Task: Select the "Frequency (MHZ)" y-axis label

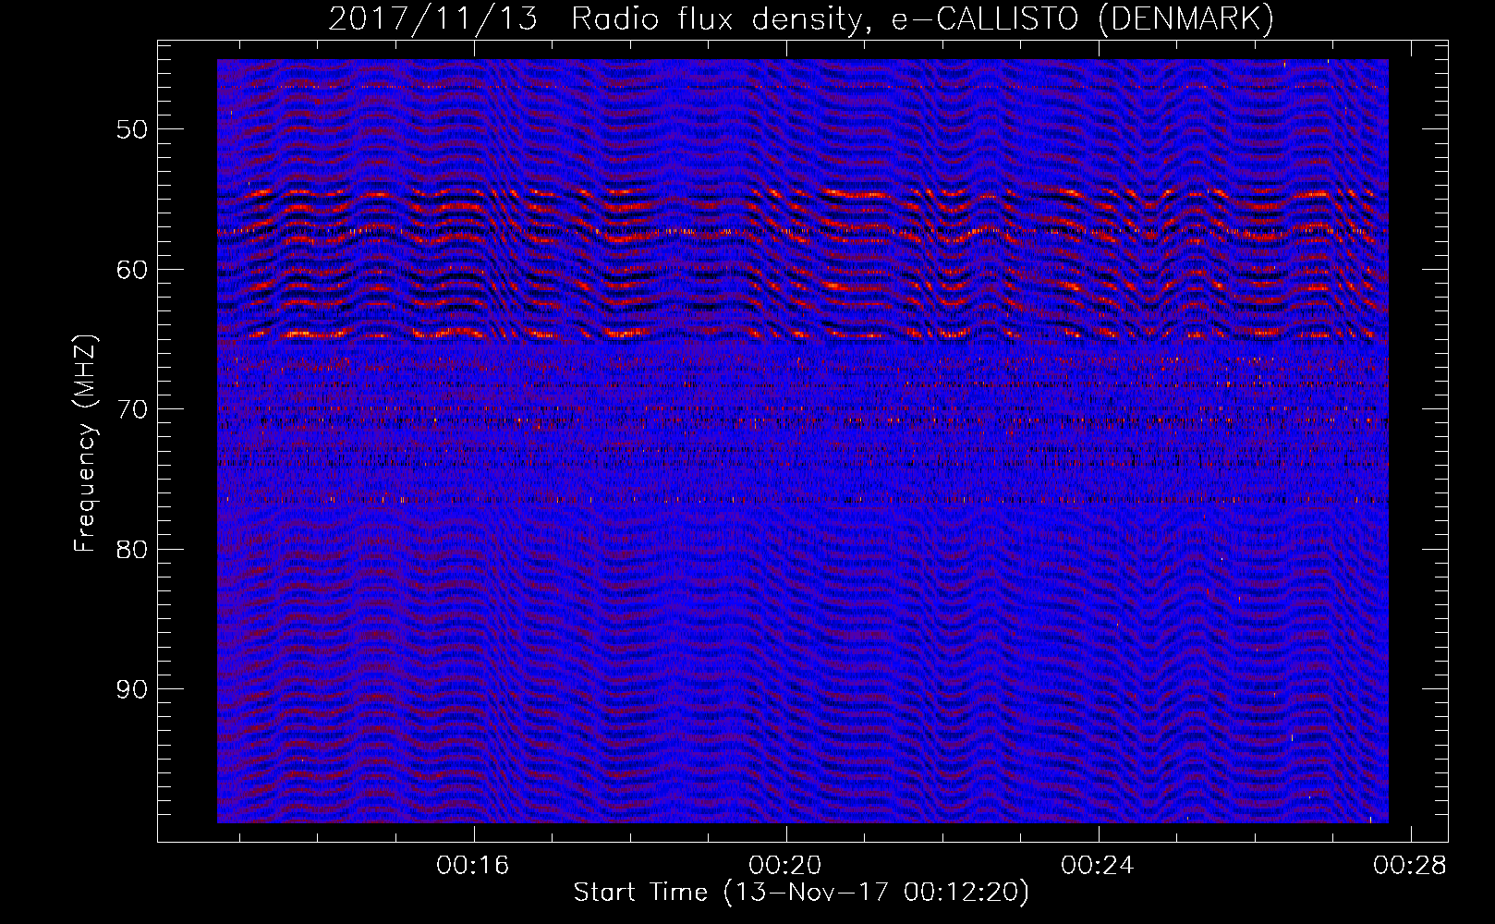Action: (x=85, y=444)
